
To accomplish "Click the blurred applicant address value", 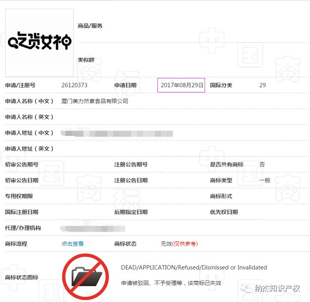I will [116, 133].
